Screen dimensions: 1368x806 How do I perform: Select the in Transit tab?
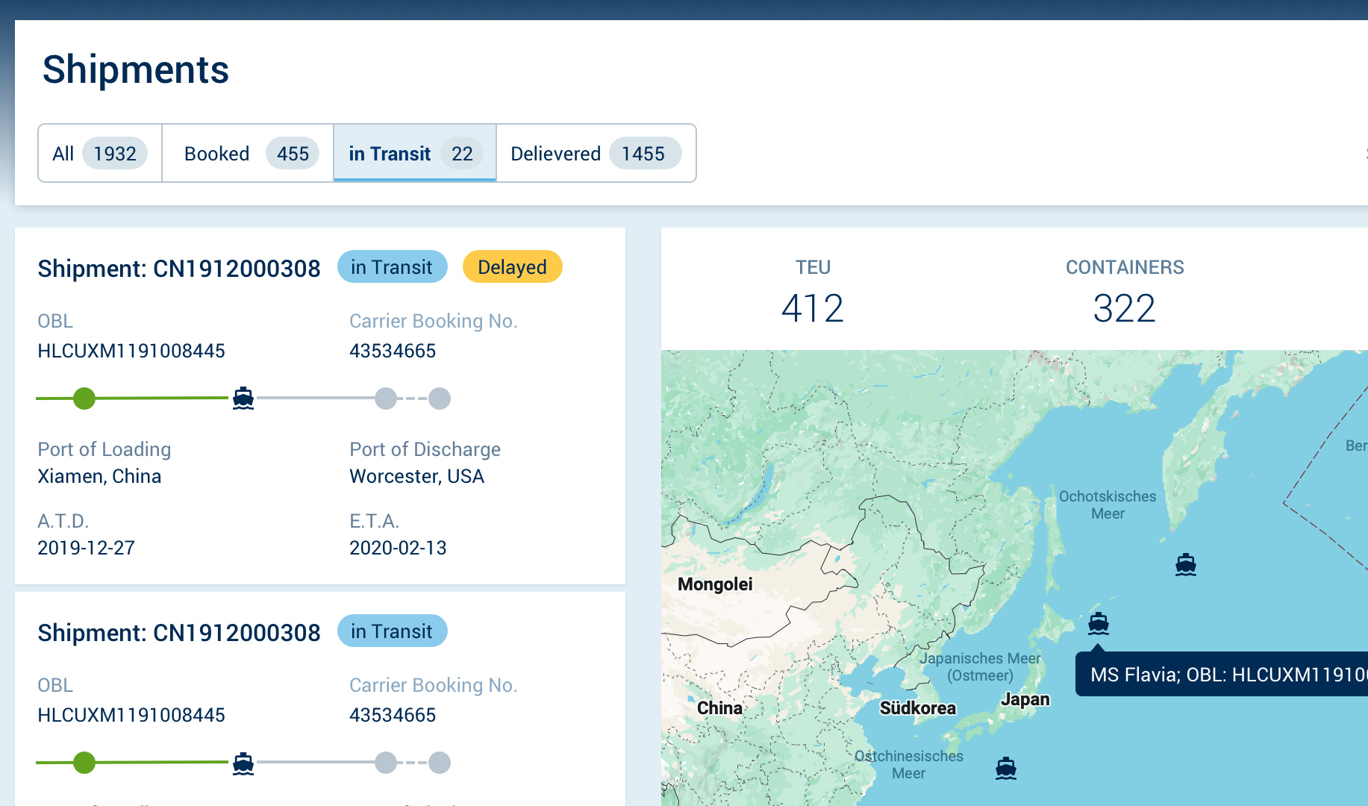pos(414,154)
